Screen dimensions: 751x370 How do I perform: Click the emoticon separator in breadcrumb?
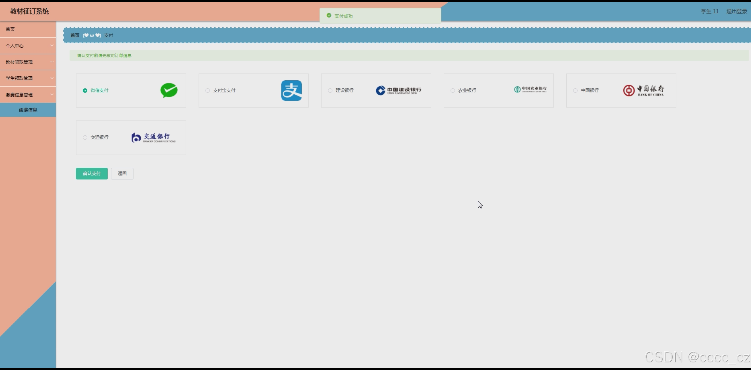point(92,35)
